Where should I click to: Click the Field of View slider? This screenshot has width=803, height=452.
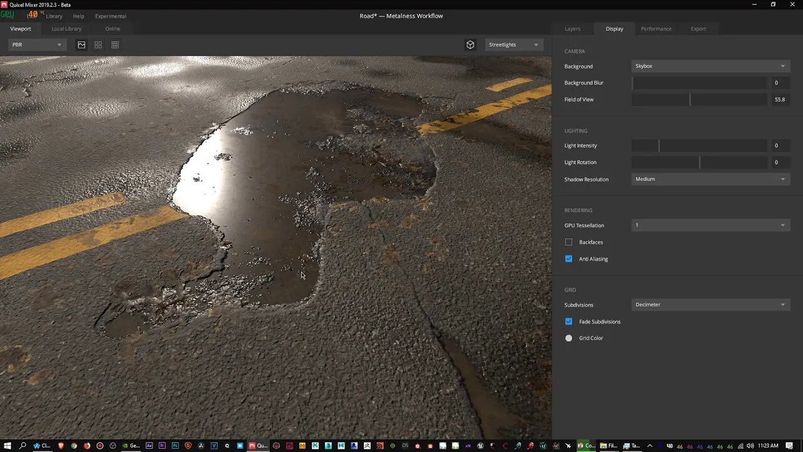pos(699,99)
